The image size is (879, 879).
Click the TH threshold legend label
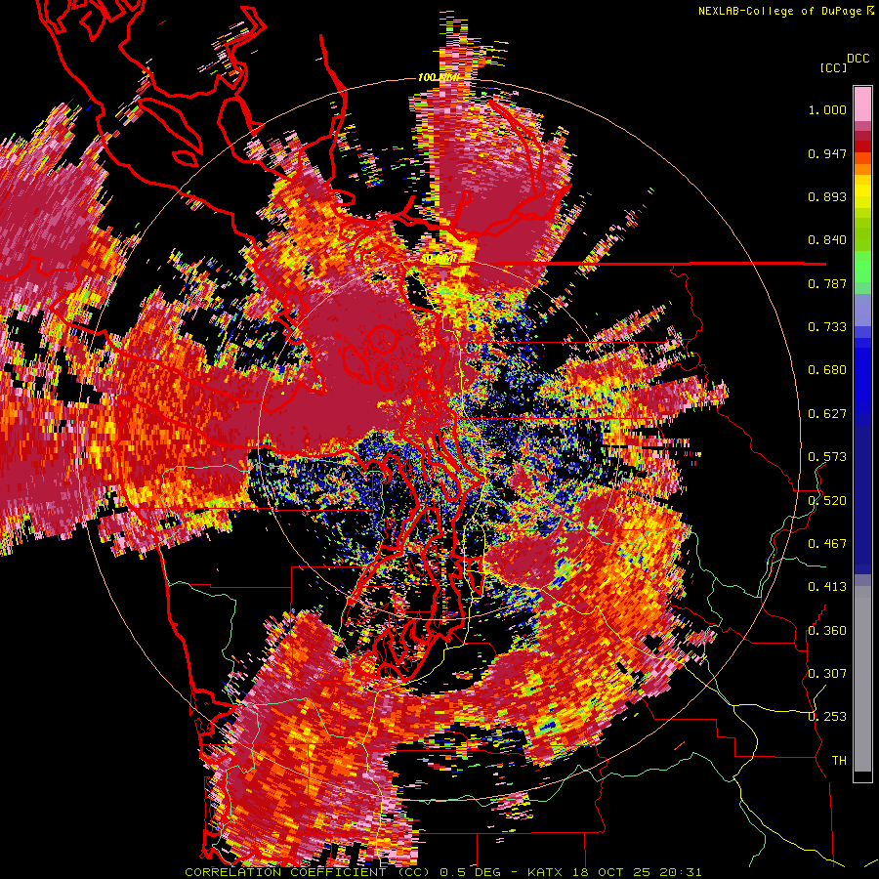839,760
